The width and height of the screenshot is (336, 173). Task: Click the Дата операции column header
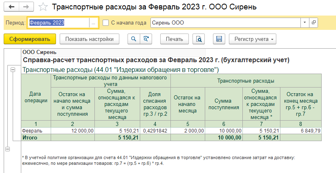point(36,97)
